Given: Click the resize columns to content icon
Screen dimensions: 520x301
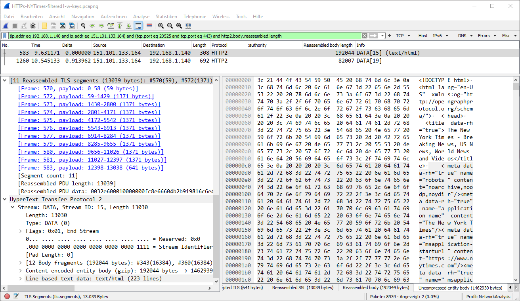Looking at the screenshot, I should (188, 26).
